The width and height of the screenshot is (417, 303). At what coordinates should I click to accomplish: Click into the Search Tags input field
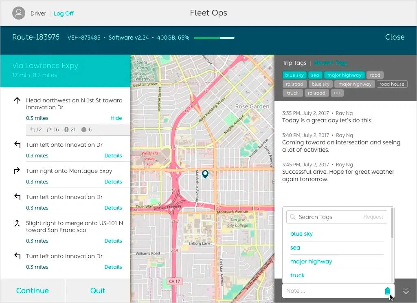pyautogui.click(x=330, y=217)
